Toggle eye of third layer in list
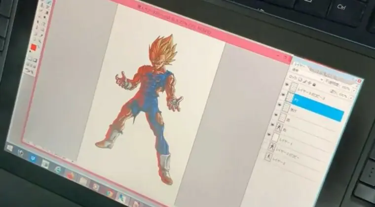375x207 pixels. pyautogui.click(x=279, y=104)
